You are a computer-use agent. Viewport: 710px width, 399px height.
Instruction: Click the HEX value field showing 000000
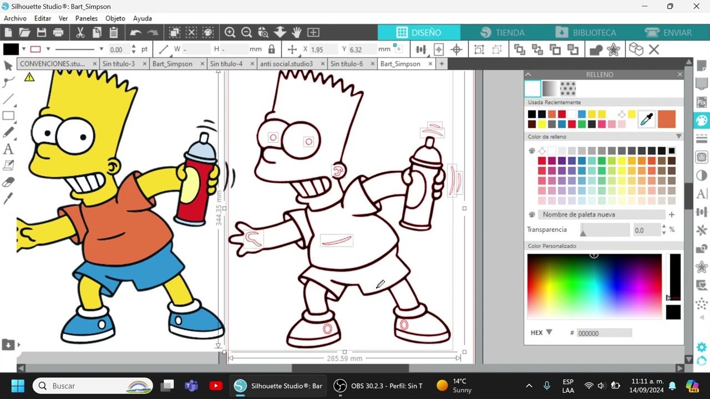[x=604, y=333]
